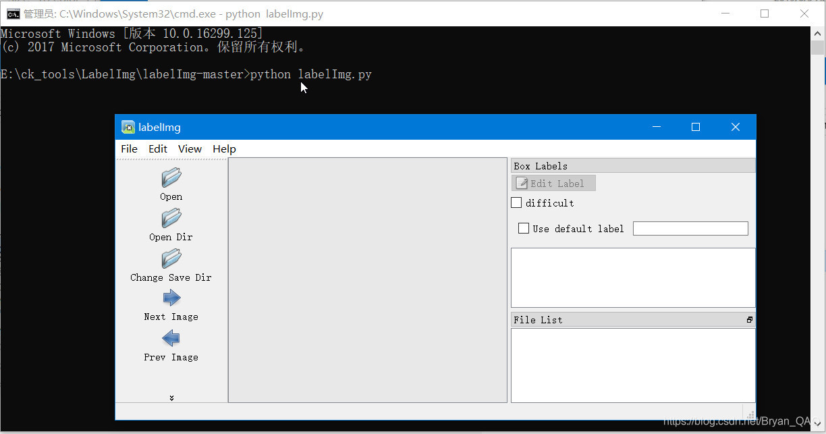Click the File List panel header
The height and width of the screenshot is (434, 826).
tap(633, 320)
